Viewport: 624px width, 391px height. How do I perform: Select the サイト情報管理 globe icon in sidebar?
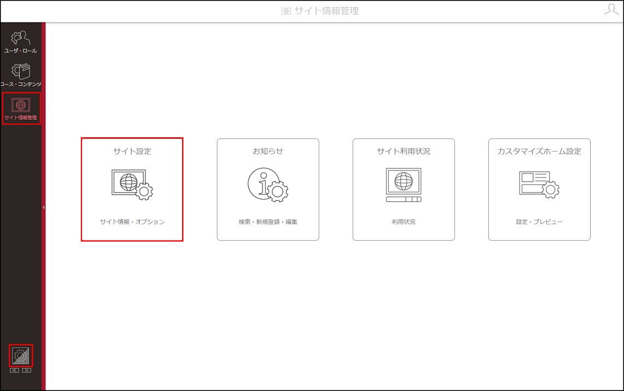click(21, 105)
